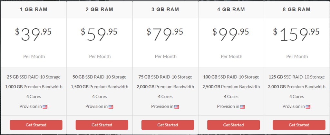Click the $39.95 price

click(x=33, y=34)
